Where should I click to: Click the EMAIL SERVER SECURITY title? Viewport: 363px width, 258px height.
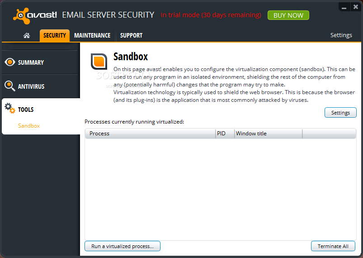pos(108,15)
